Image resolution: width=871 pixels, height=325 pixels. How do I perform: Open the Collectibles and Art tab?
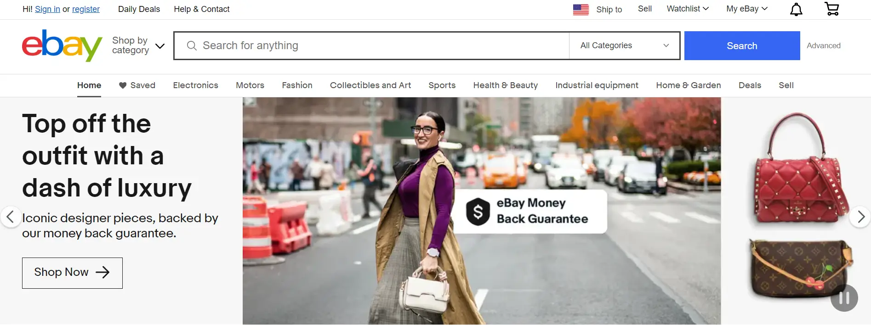370,85
